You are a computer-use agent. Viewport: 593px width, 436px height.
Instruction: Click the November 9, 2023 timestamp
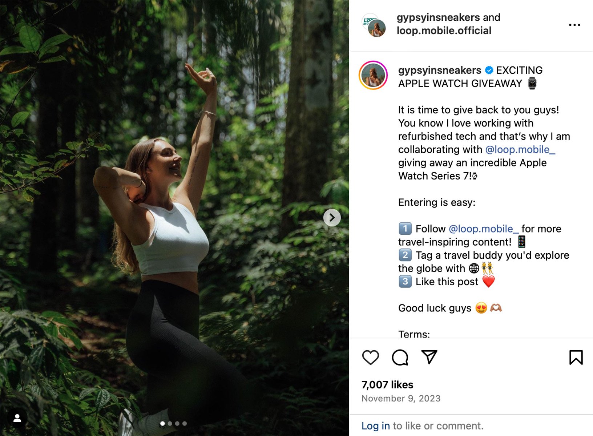click(401, 399)
